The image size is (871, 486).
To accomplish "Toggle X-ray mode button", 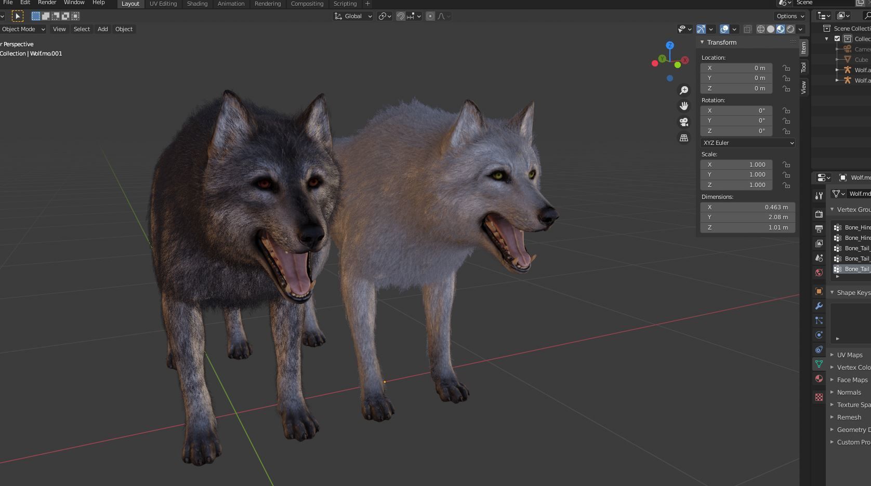I will pos(747,29).
